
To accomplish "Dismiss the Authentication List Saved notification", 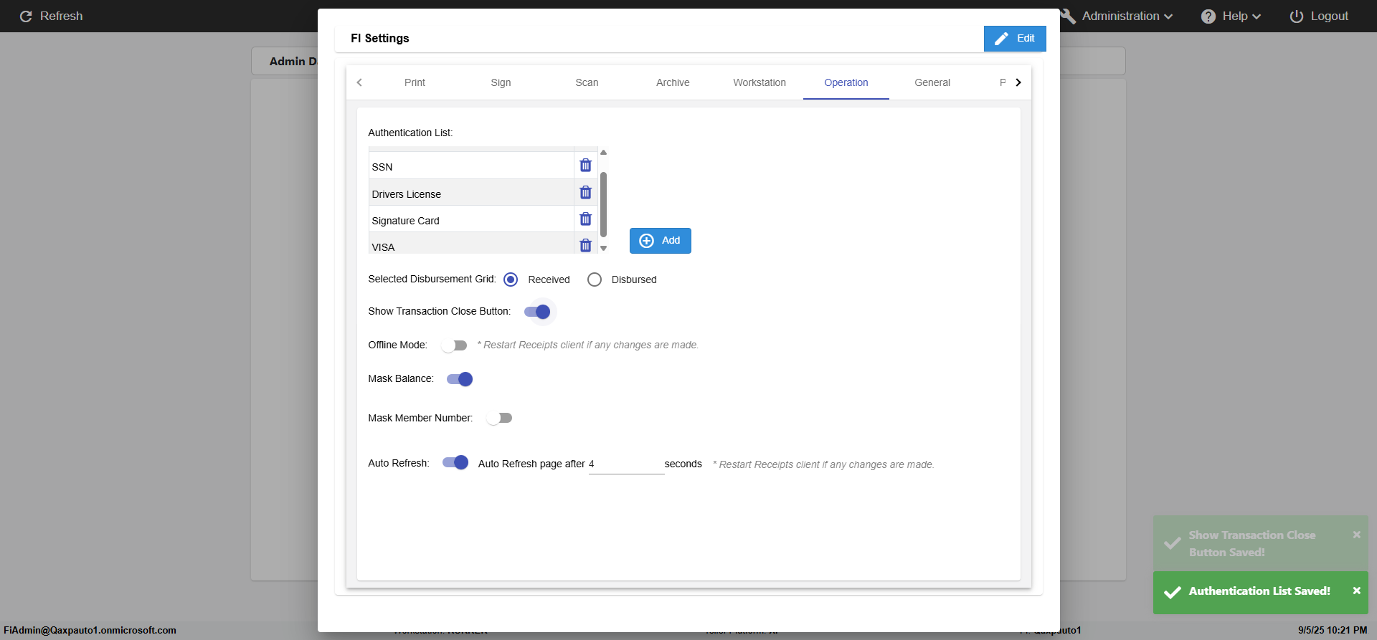I will click(x=1356, y=591).
